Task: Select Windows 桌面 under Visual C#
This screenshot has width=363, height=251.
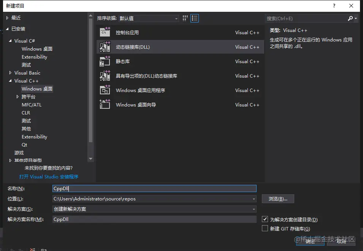Action: [37, 49]
